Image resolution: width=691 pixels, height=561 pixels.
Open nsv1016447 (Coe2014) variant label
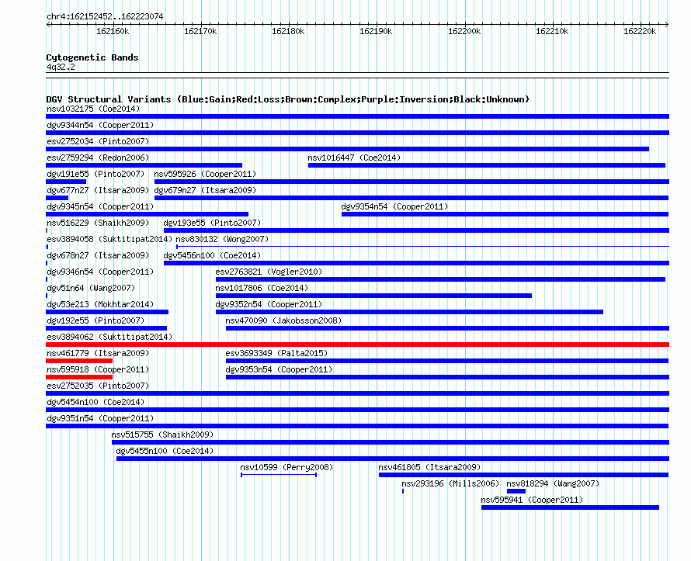click(354, 158)
